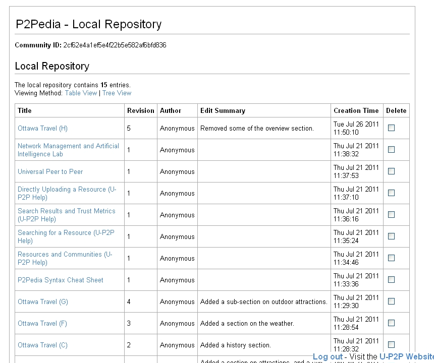434x363 pixels.
Task: Visit the U-P2P Website link
Action: click(x=406, y=357)
